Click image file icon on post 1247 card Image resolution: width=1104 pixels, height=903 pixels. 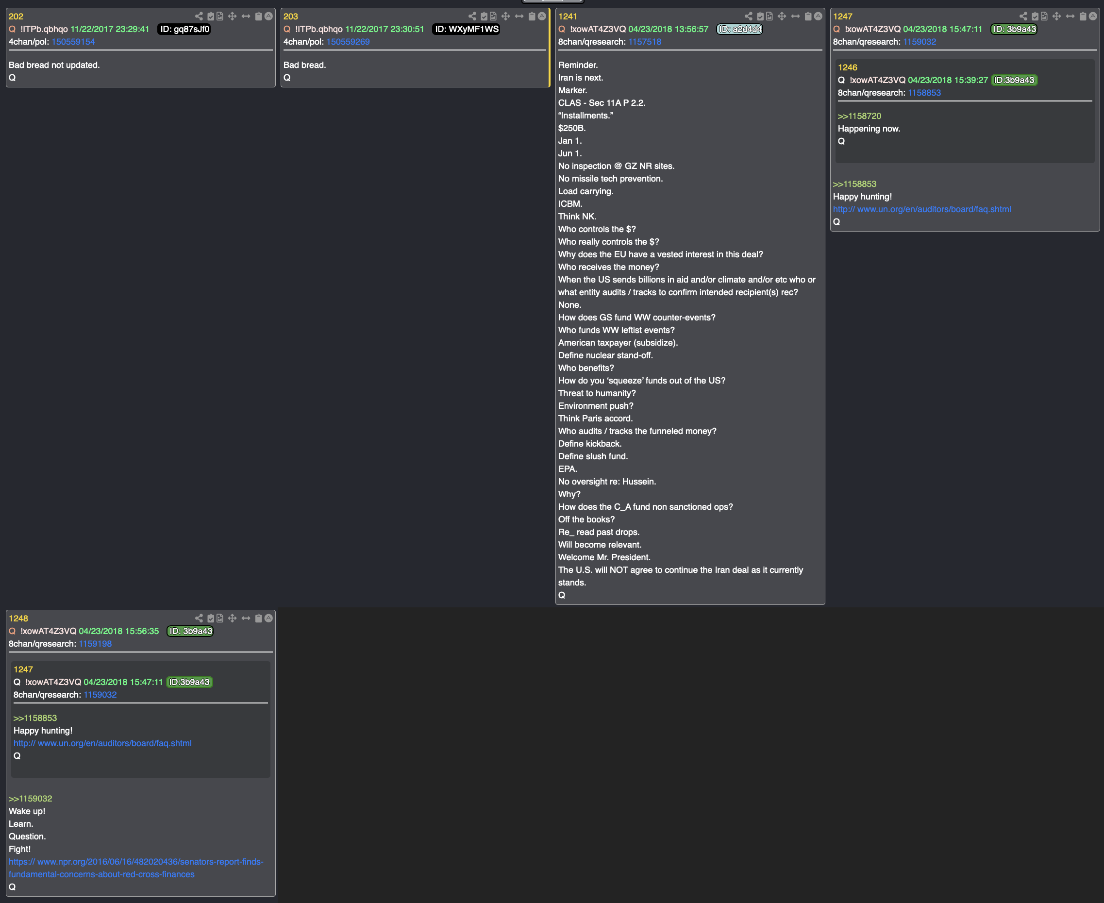click(1044, 16)
